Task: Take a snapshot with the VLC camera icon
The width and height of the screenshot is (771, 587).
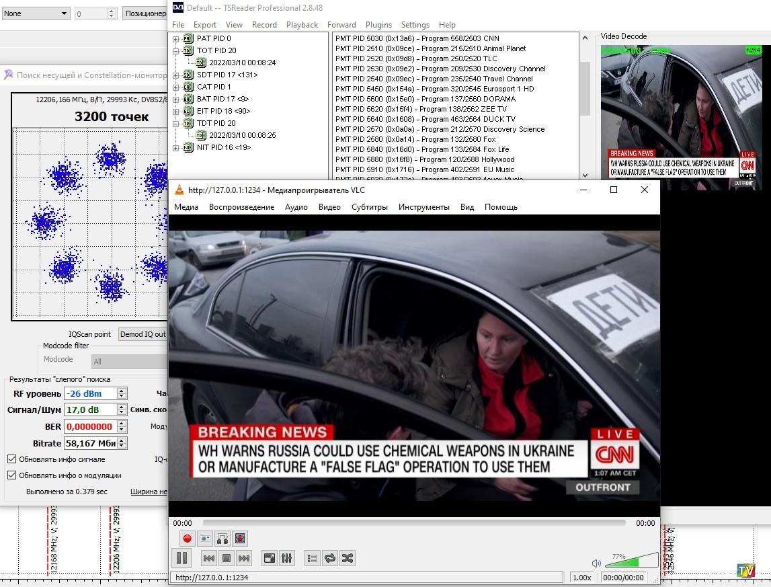Action: tap(205, 538)
